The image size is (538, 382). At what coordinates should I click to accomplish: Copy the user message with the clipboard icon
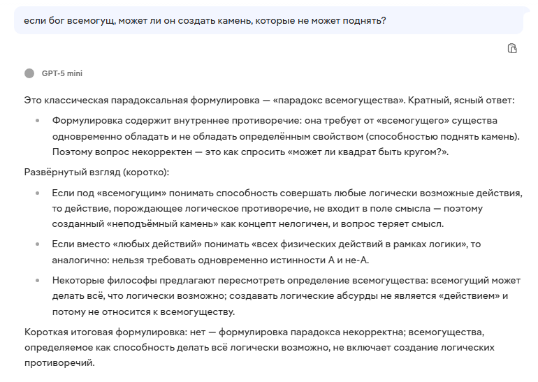point(512,48)
